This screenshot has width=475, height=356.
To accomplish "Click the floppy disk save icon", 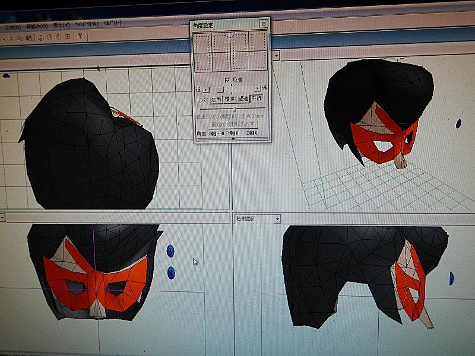I will (29, 38).
